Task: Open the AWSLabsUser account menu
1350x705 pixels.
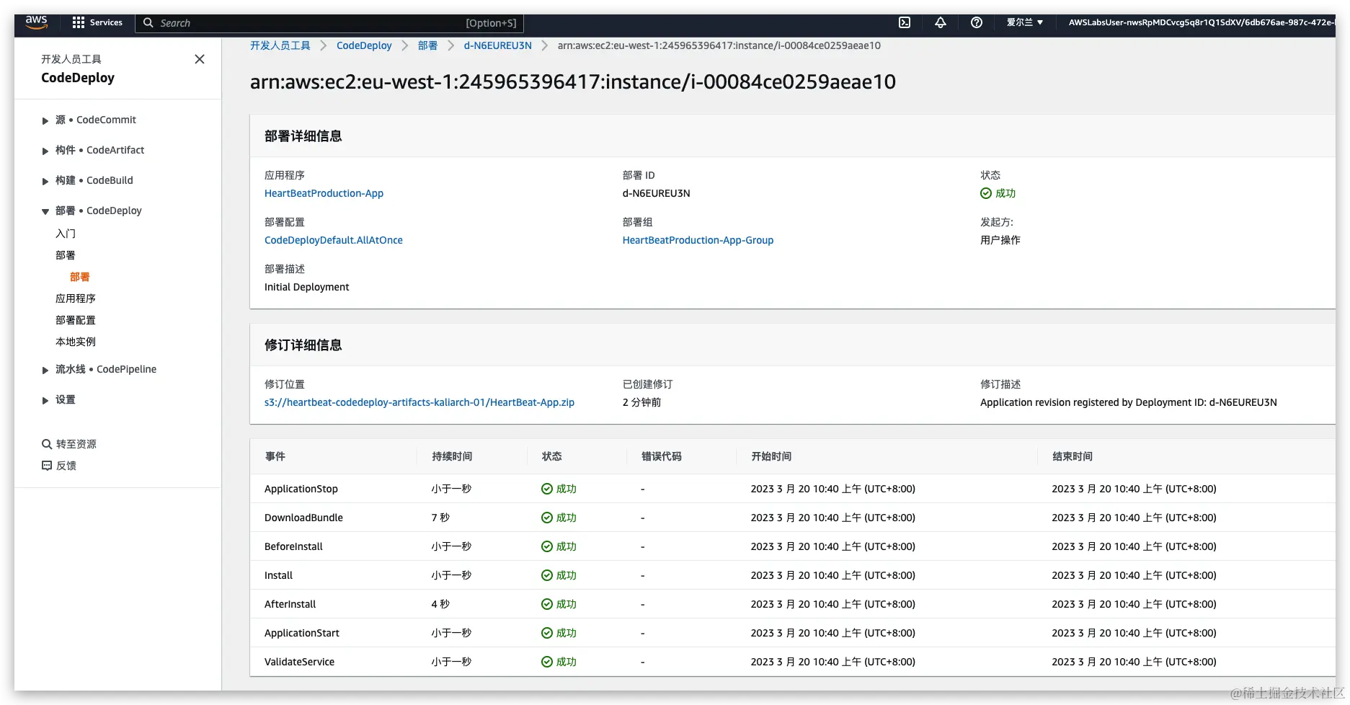Action: (x=1200, y=22)
